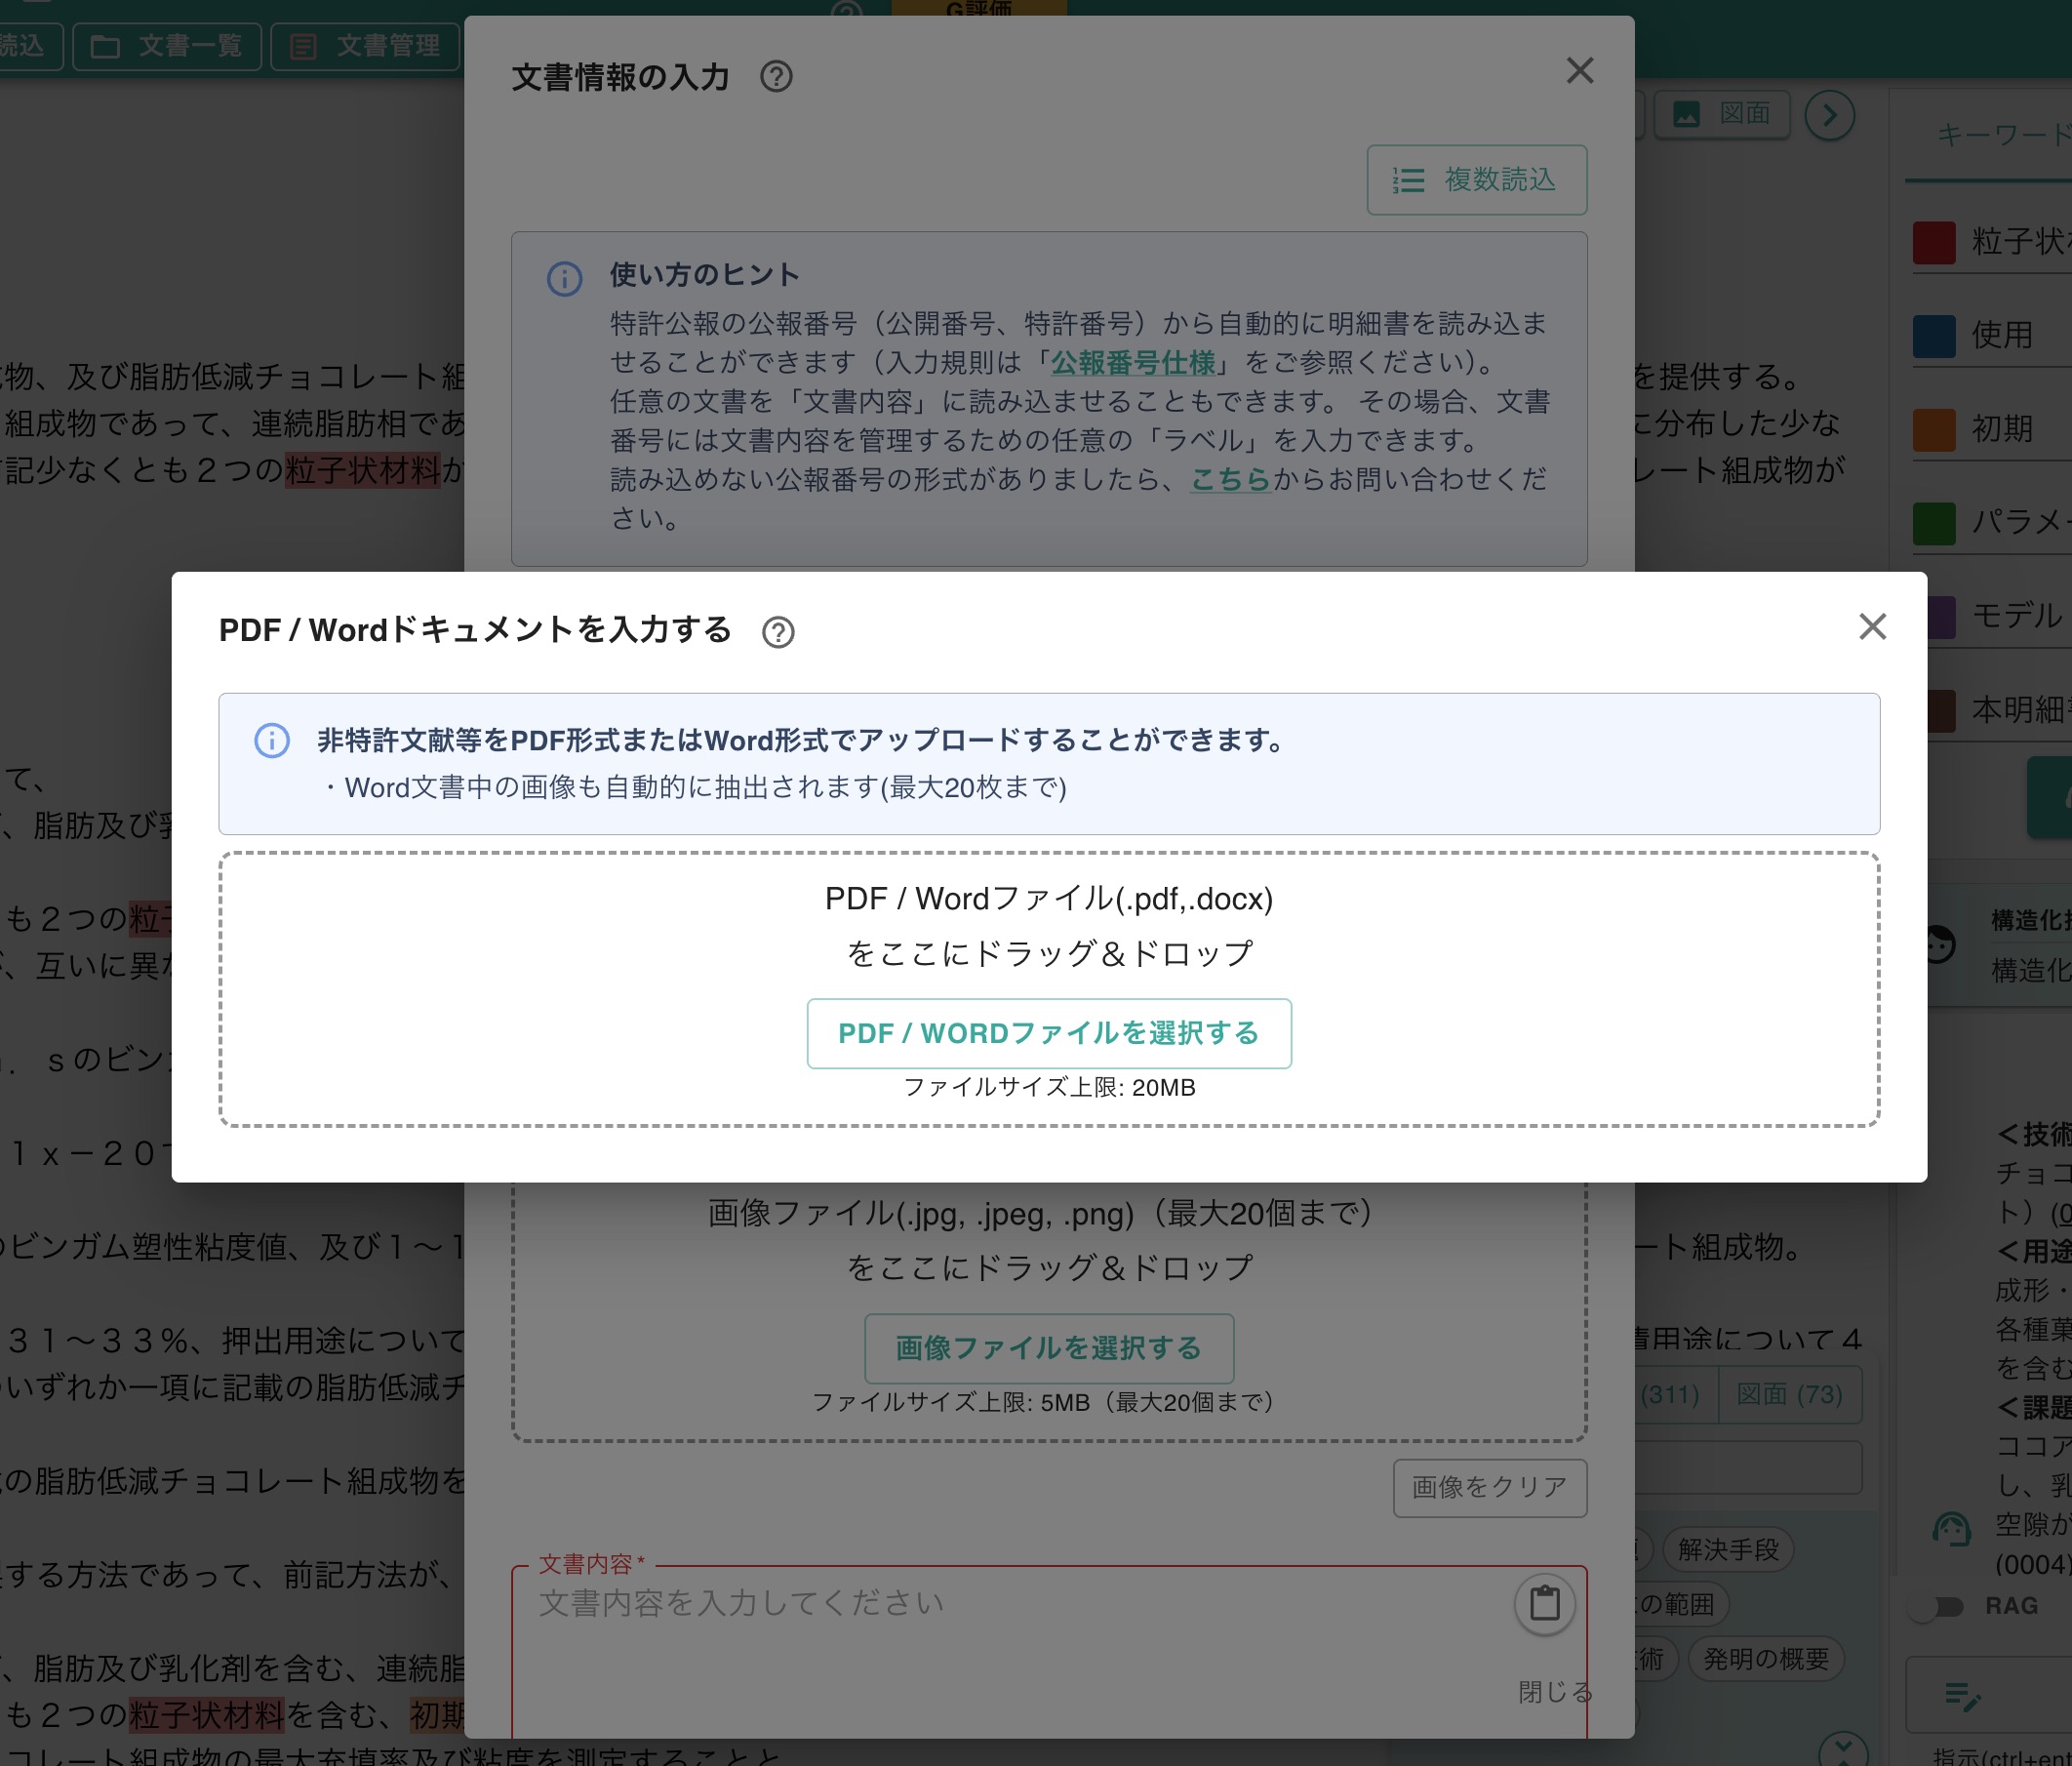Click 画像ファイルを選択する button
The width and height of the screenshot is (2072, 1766).
pyautogui.click(x=1049, y=1348)
